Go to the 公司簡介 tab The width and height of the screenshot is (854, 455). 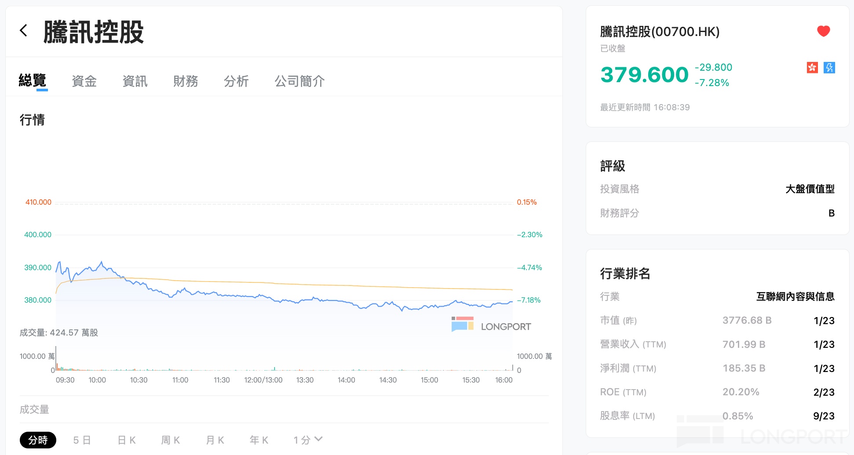[x=299, y=81]
